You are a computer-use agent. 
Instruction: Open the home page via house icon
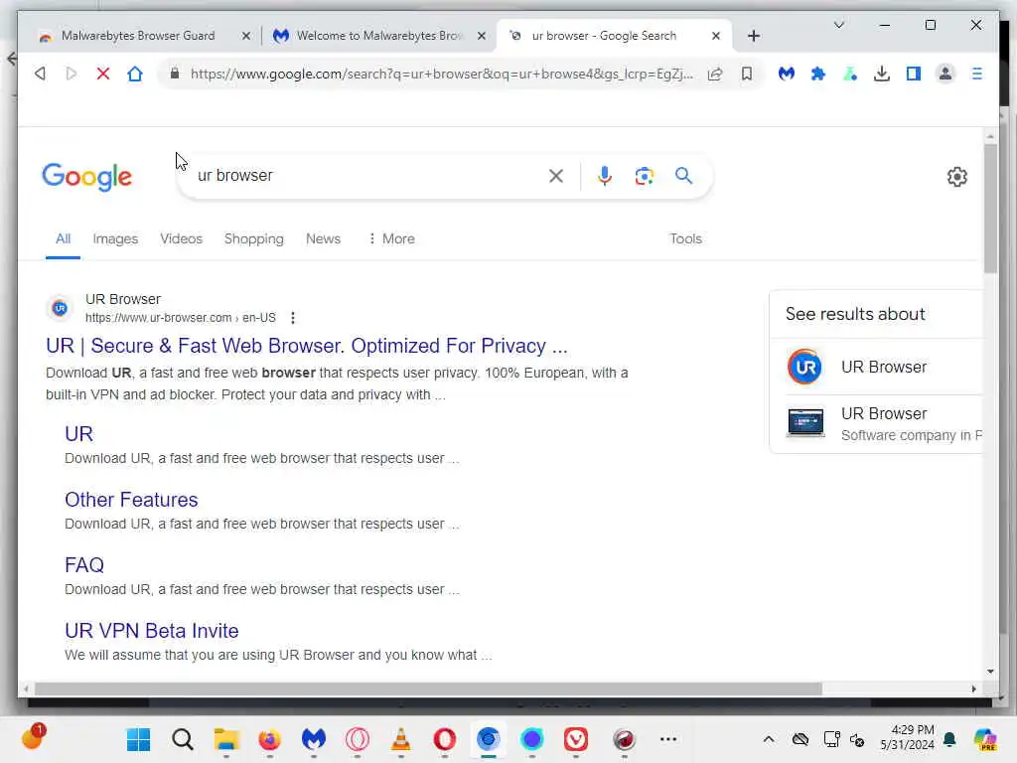pyautogui.click(x=135, y=74)
